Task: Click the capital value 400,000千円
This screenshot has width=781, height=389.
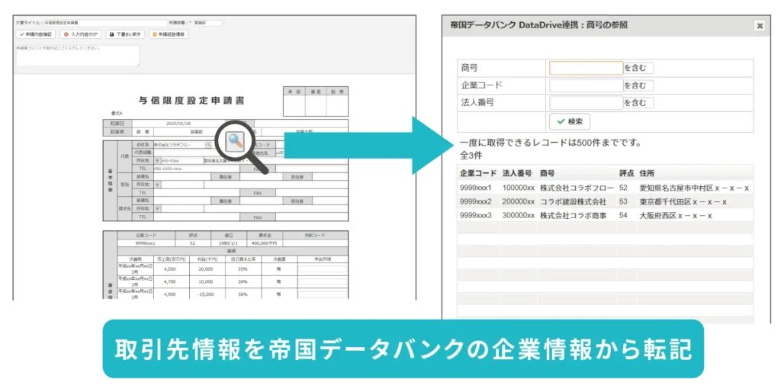Action: [x=264, y=243]
